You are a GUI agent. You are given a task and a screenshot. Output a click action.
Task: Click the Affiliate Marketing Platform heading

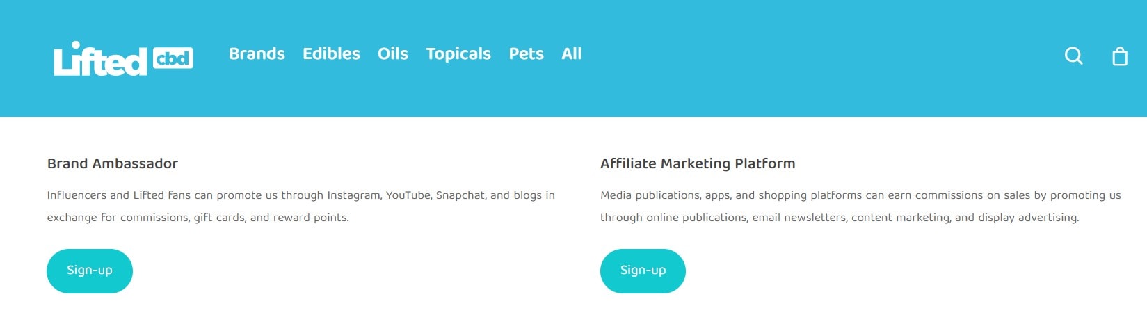[698, 163]
